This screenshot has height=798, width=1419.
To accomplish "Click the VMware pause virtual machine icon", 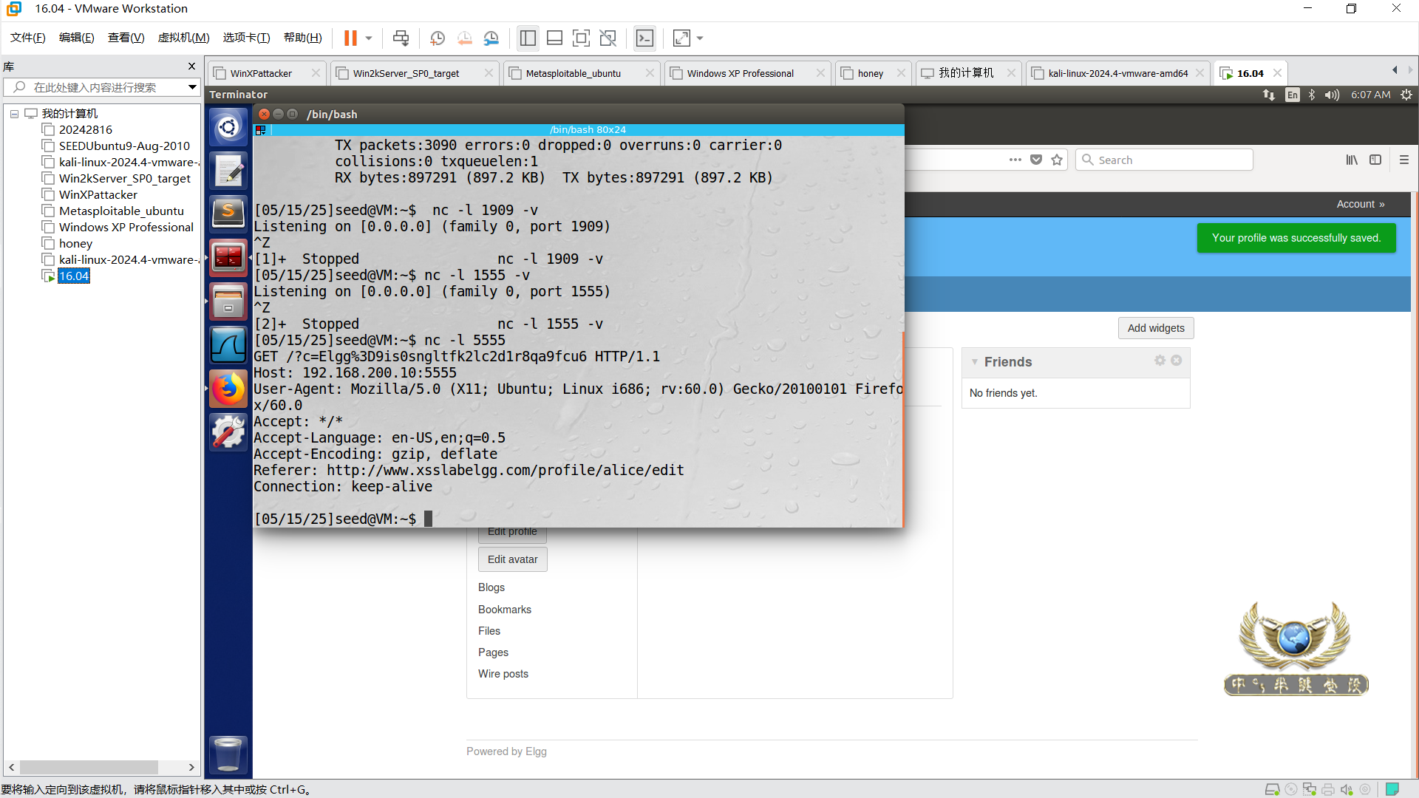I will 350,38.
